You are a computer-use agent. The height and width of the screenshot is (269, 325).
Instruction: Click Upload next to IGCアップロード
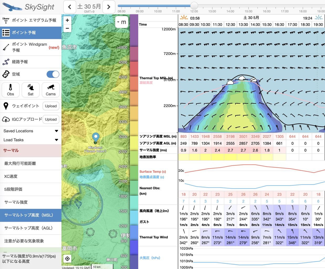coord(51,119)
